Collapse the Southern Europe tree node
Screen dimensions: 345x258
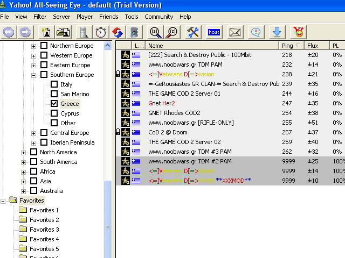[33, 75]
